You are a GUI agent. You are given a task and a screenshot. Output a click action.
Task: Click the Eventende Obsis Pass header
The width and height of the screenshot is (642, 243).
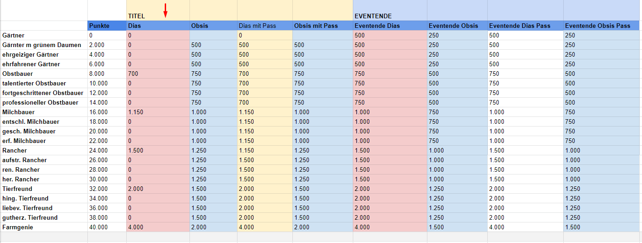[x=601, y=26]
